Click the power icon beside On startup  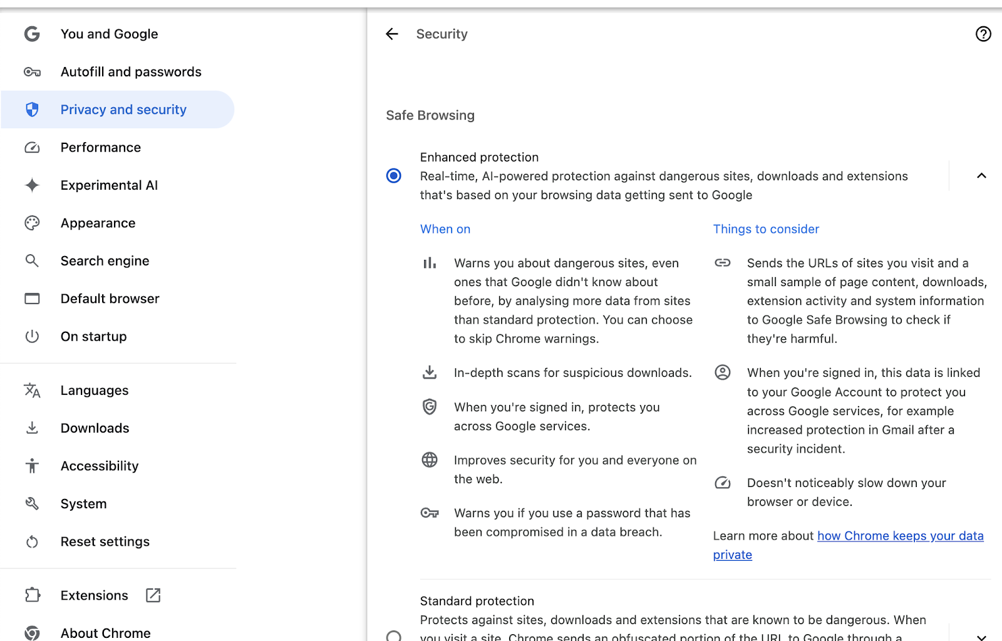coord(32,337)
